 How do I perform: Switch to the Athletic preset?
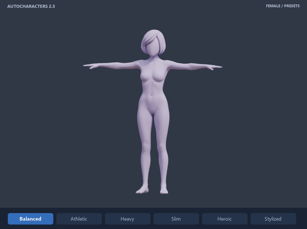click(x=79, y=219)
